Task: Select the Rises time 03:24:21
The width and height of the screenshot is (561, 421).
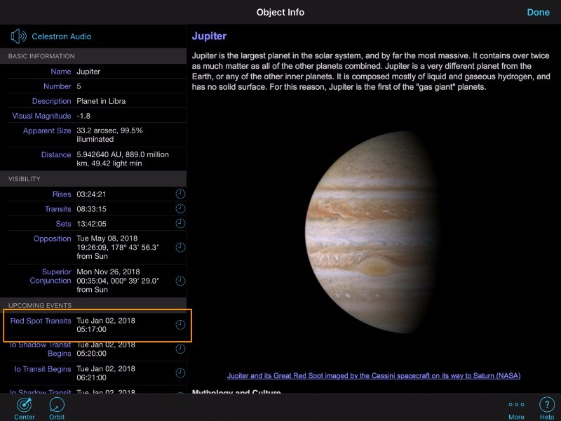Action: click(91, 194)
